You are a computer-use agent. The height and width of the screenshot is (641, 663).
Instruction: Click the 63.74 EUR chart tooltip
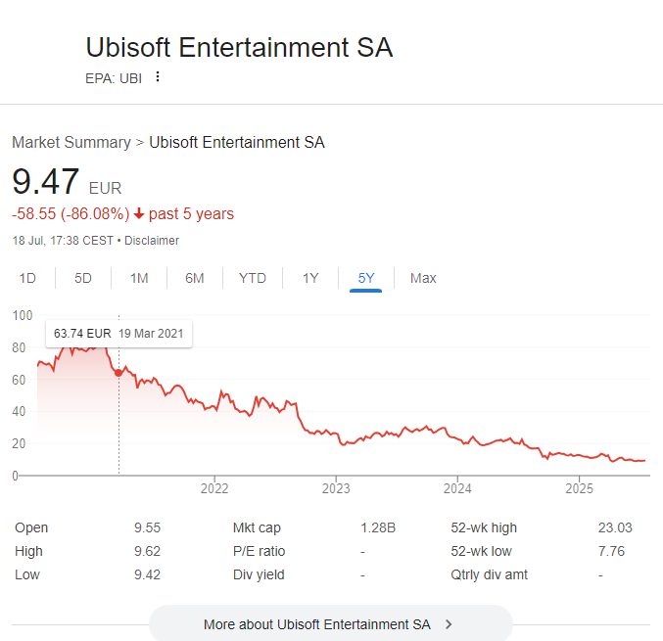click(x=118, y=334)
